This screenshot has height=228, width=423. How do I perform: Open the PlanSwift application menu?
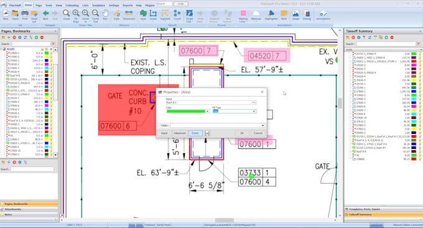click(x=15, y=5)
